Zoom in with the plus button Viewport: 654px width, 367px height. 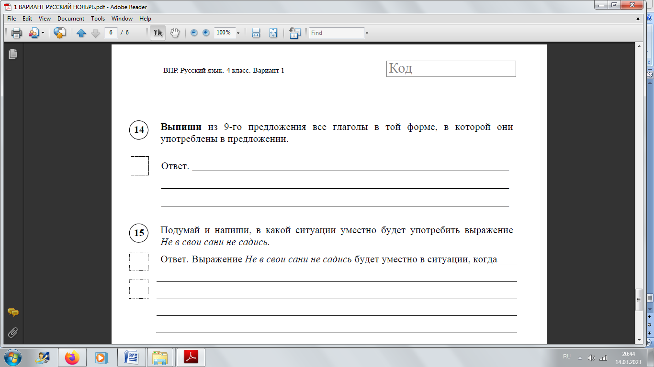click(206, 33)
